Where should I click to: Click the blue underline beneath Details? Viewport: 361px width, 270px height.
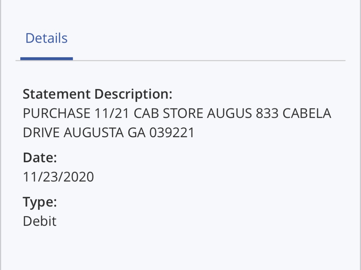coord(47,59)
